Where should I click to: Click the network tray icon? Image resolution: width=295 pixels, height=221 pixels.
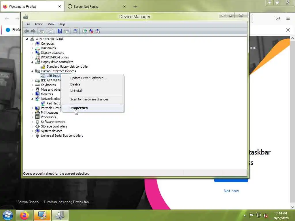click(x=259, y=216)
